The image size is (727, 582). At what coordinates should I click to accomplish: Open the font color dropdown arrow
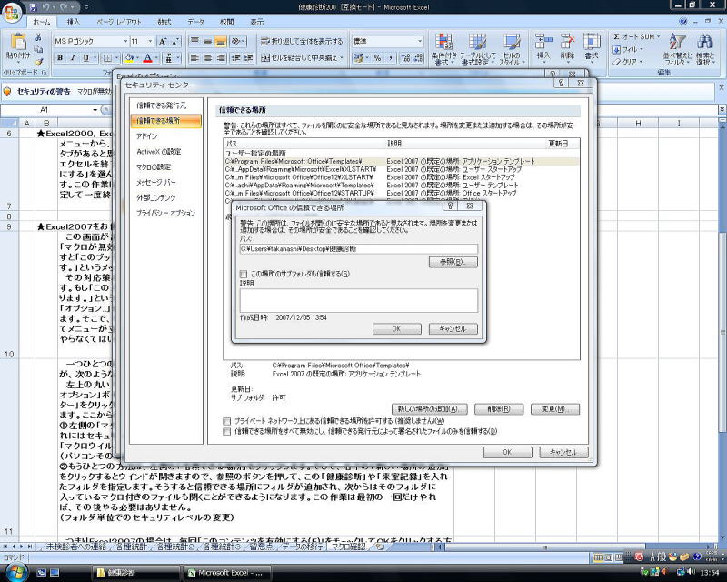(x=156, y=58)
